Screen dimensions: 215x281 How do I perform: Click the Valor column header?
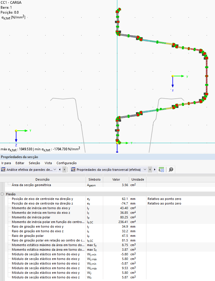116,179
